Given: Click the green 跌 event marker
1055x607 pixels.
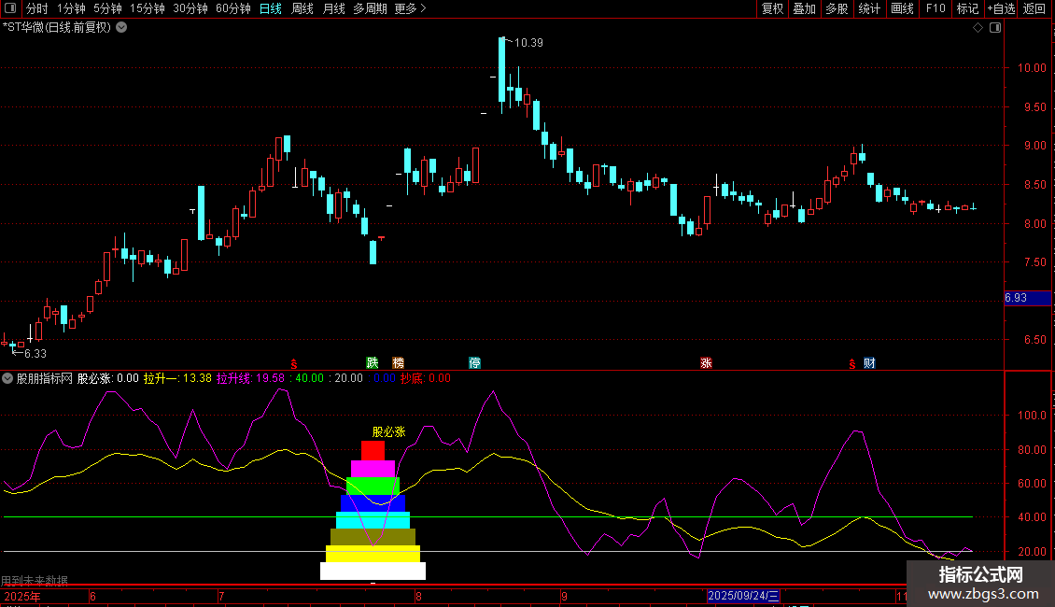Looking at the screenshot, I should point(373,363).
